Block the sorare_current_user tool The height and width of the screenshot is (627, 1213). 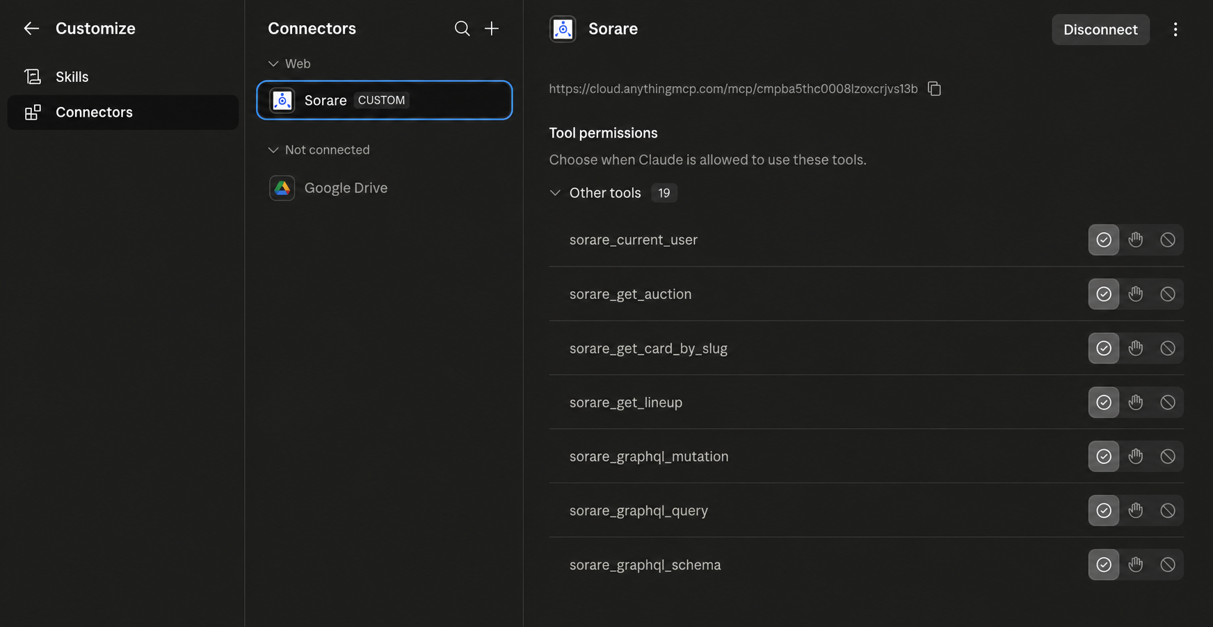pyautogui.click(x=1168, y=240)
